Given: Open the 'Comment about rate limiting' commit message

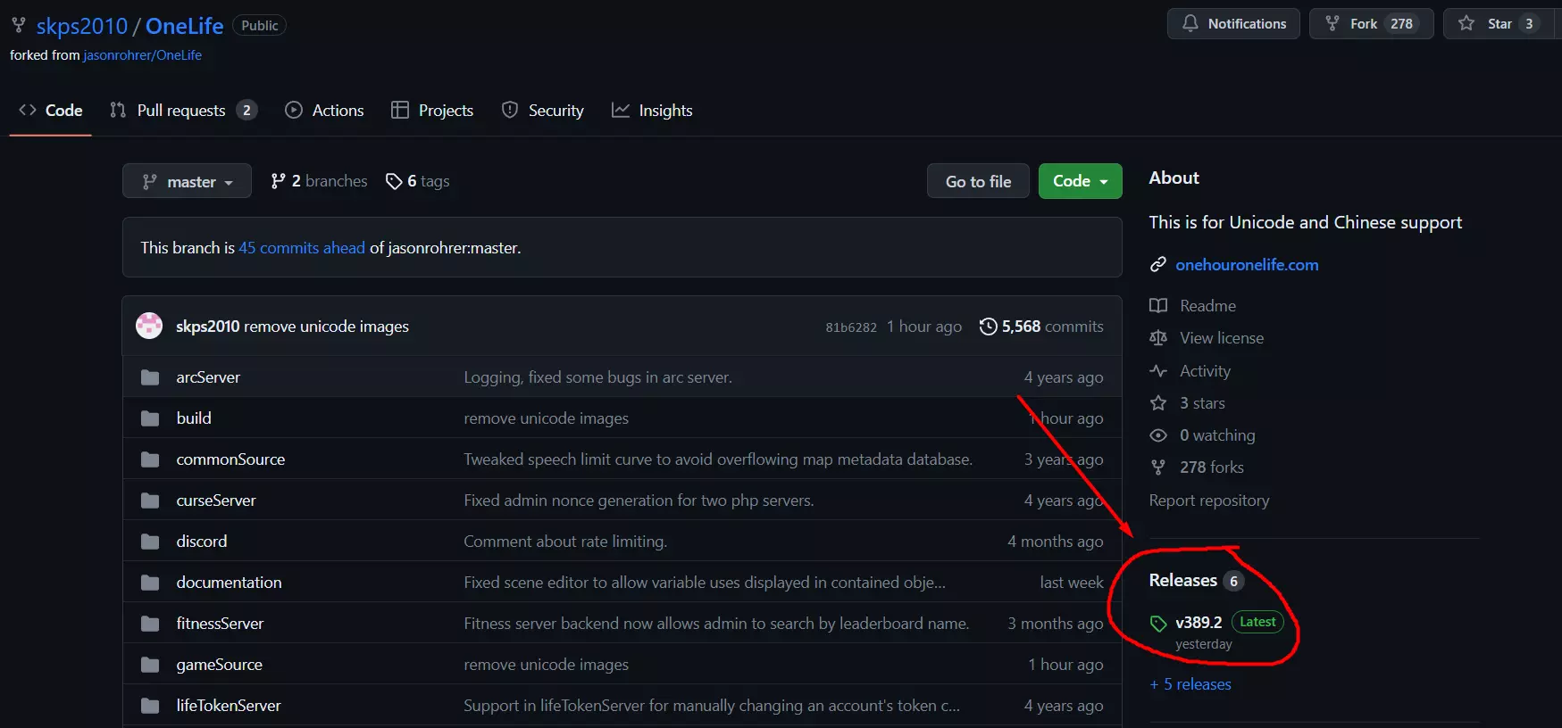Looking at the screenshot, I should pos(565,542).
